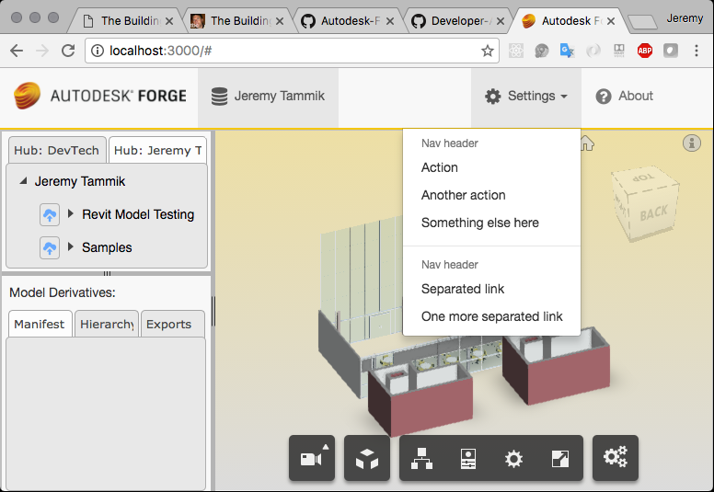Open the model browser hierarchy icon
The width and height of the screenshot is (714, 492).
point(421,458)
